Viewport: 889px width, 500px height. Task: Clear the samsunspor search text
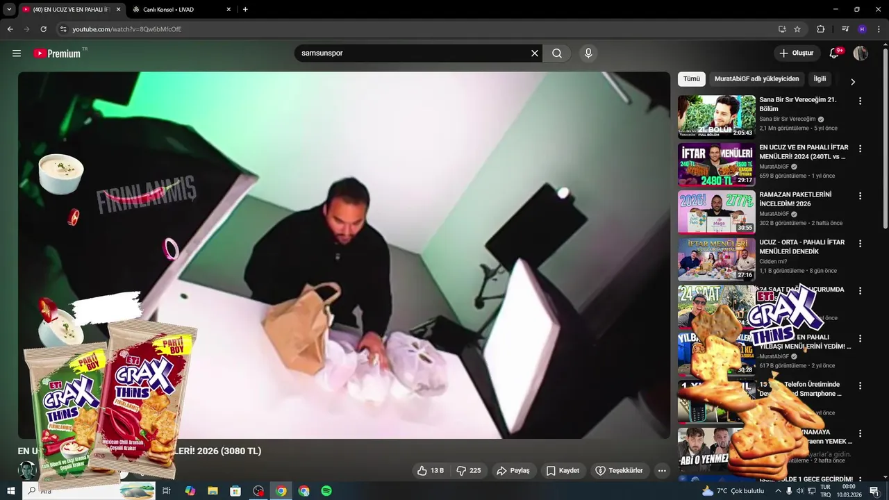(535, 53)
